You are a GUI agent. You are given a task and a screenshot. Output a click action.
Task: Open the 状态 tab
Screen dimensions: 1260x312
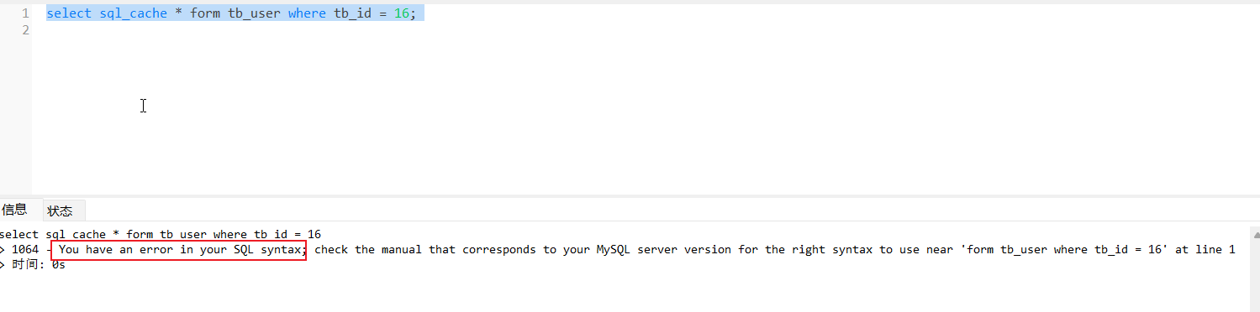coord(61,211)
